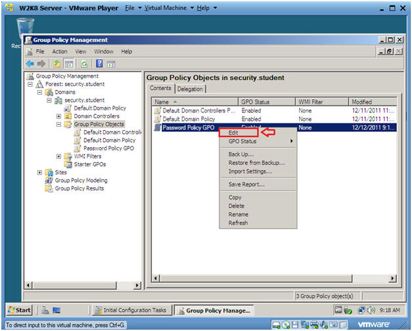
Task: Select Restore from Backup... menu entry
Action: click(258, 163)
